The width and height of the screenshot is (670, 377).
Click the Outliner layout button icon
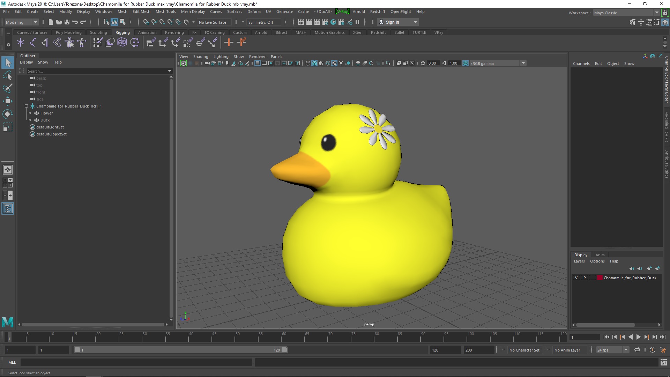pos(8,209)
